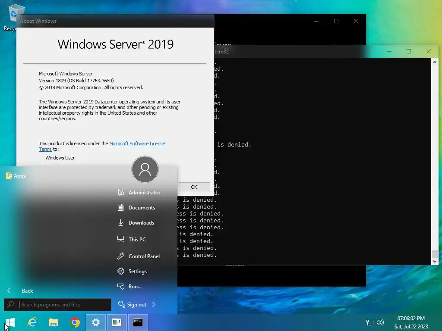The height and width of the screenshot is (331, 442).
Task: Click OK in About Windows dialog
Action: [194, 187]
